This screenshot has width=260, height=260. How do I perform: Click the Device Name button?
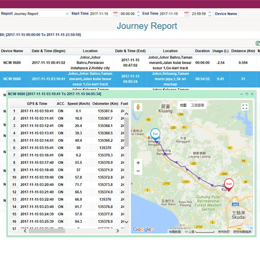pyautogui.click(x=226, y=14)
